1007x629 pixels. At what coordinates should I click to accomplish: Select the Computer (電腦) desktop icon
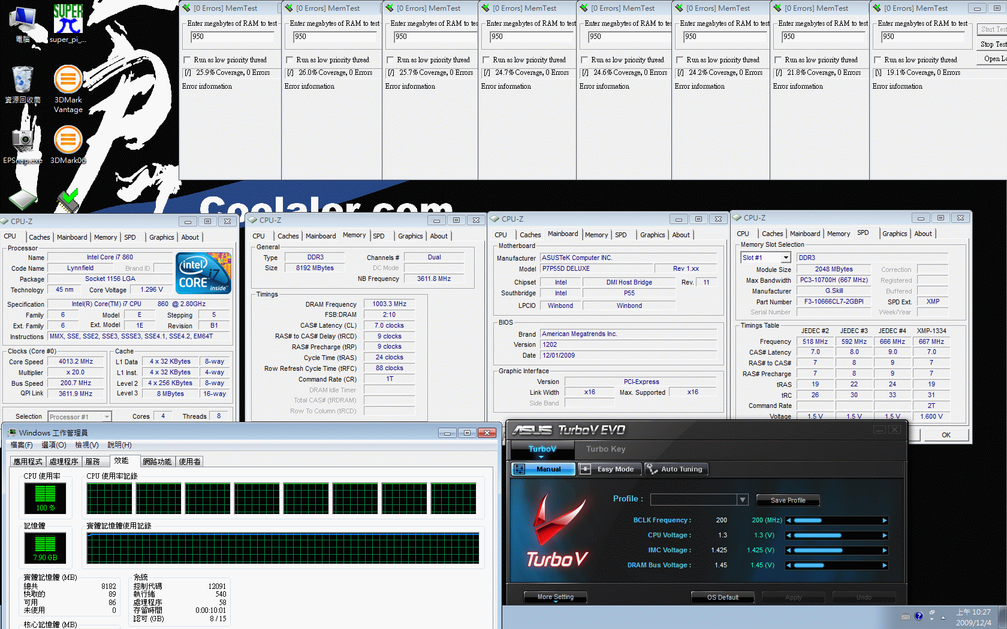(x=23, y=24)
